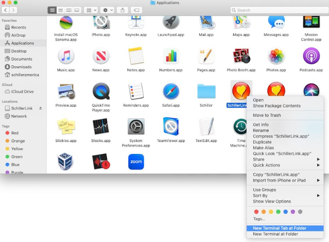Select the Preview.app icon
Viewport: 329px width, 242px height.
click(x=66, y=91)
